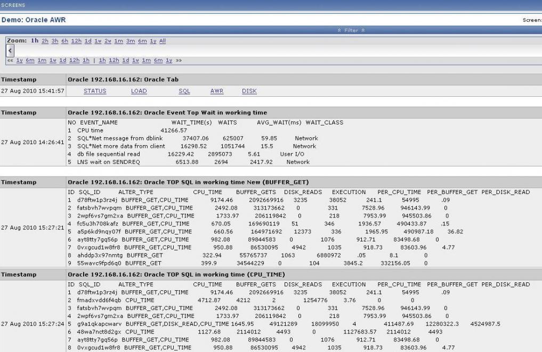
Task: Move back 12h using backward navigation link
Action: pyautogui.click(x=74, y=60)
